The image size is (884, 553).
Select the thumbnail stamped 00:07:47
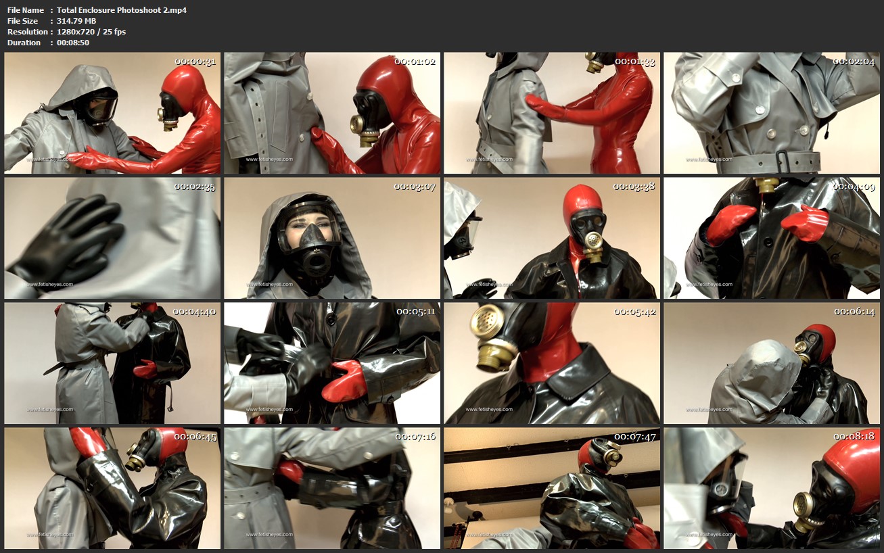pyautogui.click(x=552, y=488)
